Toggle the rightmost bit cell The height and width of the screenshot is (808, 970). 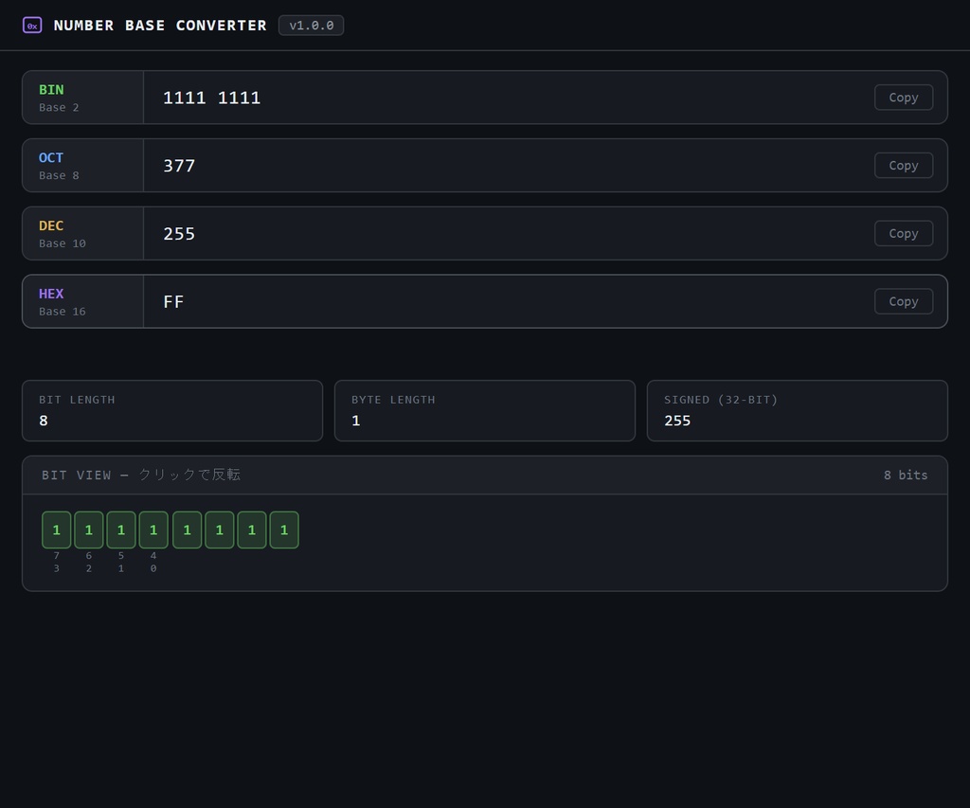pyautogui.click(x=284, y=530)
